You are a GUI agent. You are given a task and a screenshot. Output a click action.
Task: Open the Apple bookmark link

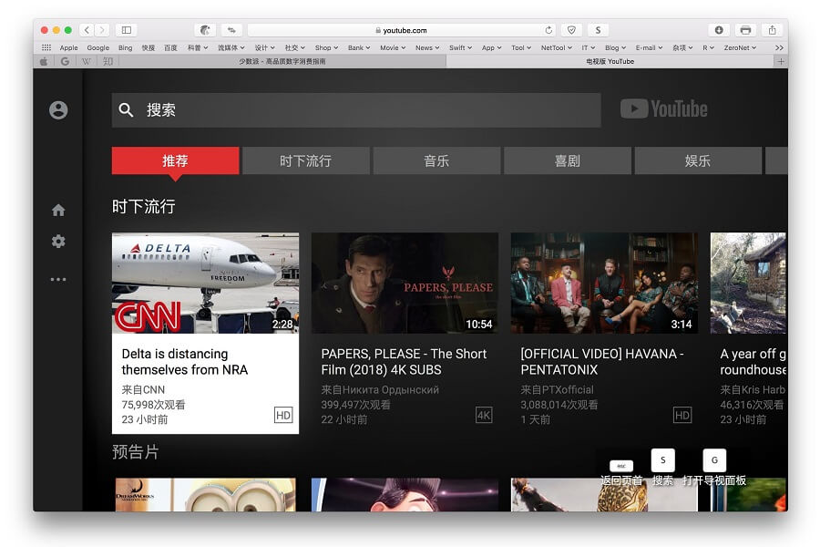point(68,47)
